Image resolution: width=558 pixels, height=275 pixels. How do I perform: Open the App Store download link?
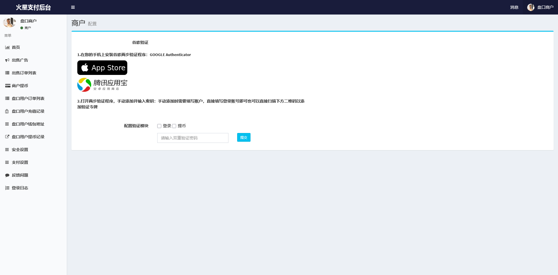[x=102, y=67]
